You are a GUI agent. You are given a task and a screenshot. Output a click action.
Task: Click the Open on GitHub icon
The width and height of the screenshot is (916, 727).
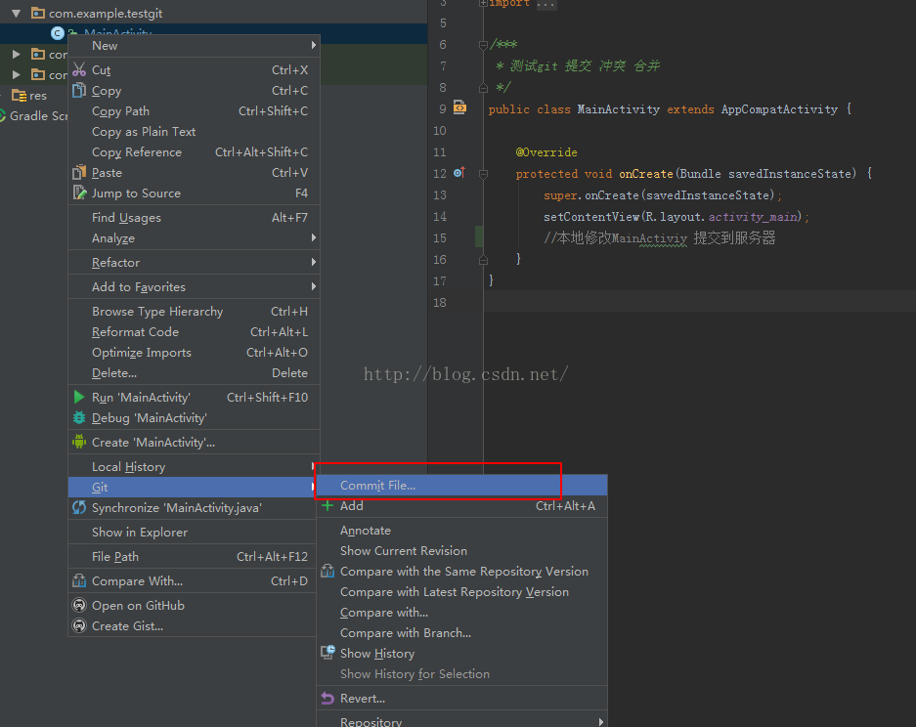click(79, 606)
